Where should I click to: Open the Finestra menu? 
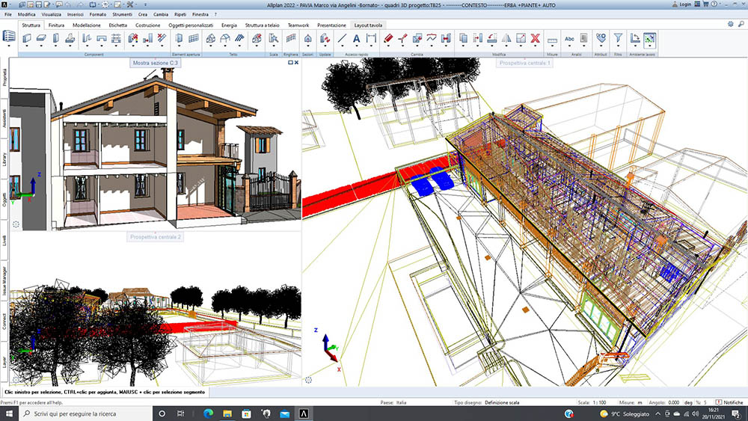200,14
